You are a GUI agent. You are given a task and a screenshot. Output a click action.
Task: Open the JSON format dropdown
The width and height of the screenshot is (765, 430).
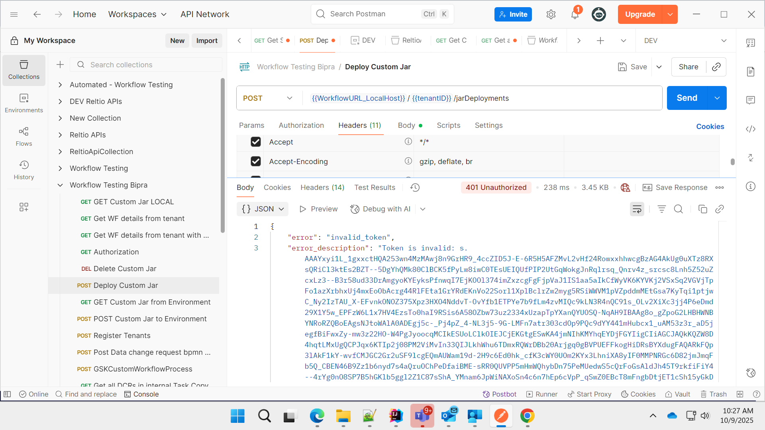263,209
